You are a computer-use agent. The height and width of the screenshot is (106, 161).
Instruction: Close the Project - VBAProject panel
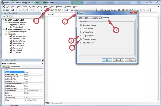pyautogui.click(x=42, y=13)
